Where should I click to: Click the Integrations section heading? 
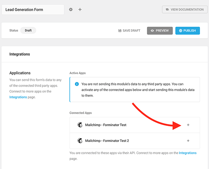20,54
